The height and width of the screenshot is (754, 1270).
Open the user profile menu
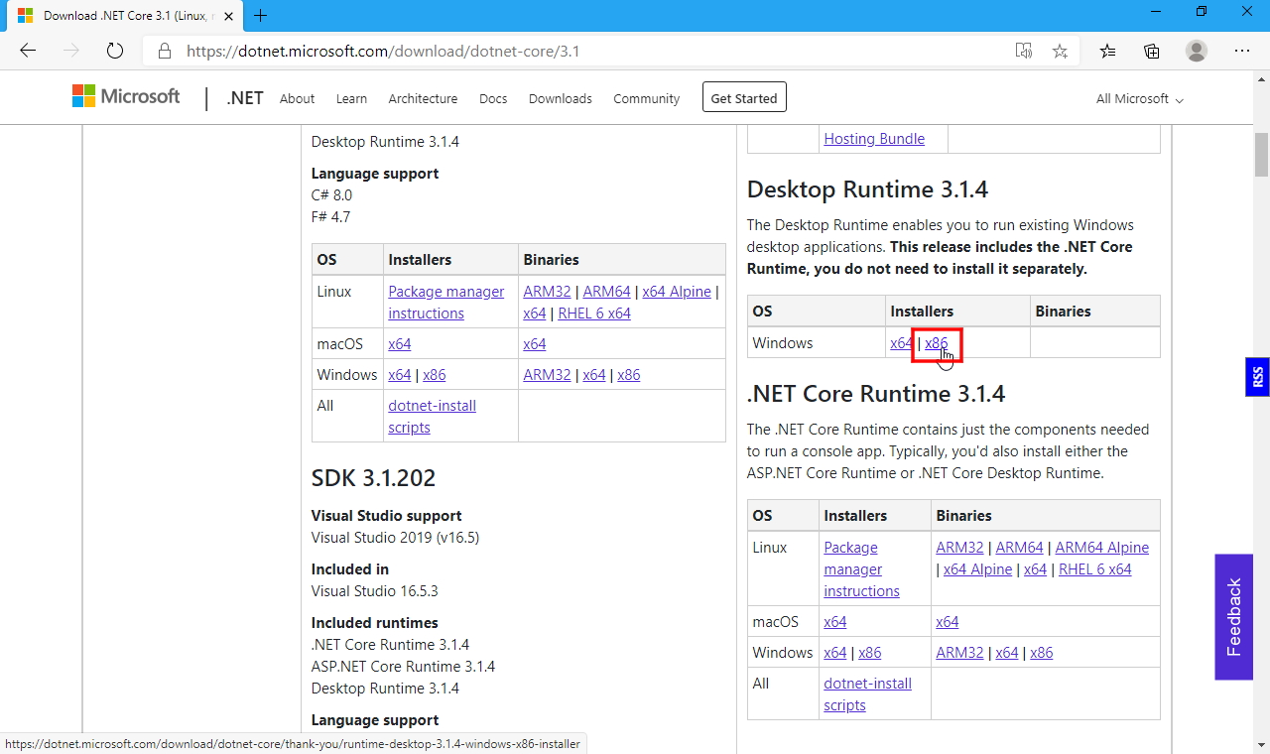1197,51
